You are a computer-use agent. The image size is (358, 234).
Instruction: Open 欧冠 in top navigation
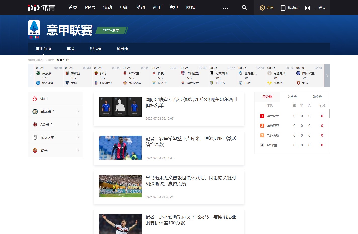tap(191, 8)
